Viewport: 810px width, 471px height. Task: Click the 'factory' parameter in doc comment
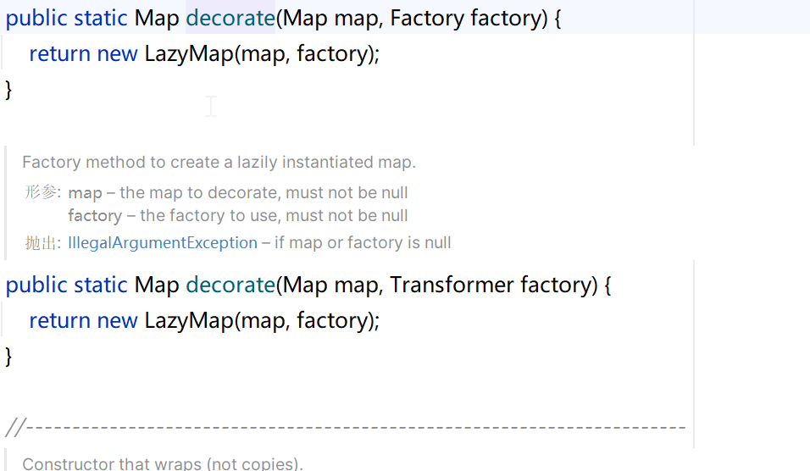(94, 216)
